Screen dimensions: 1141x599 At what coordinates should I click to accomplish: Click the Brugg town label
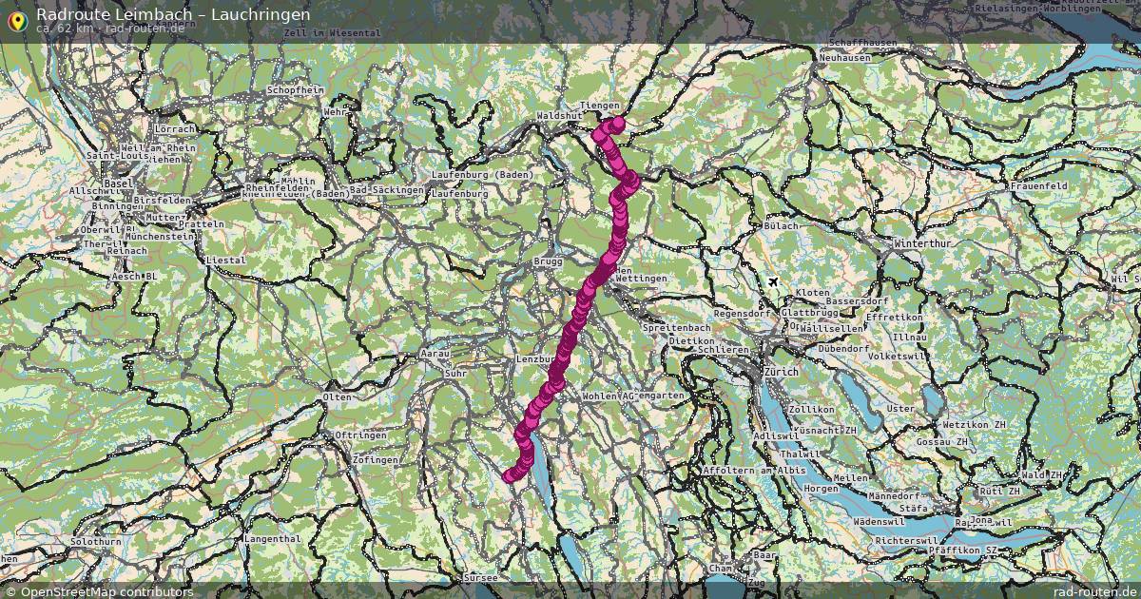pyautogui.click(x=549, y=261)
